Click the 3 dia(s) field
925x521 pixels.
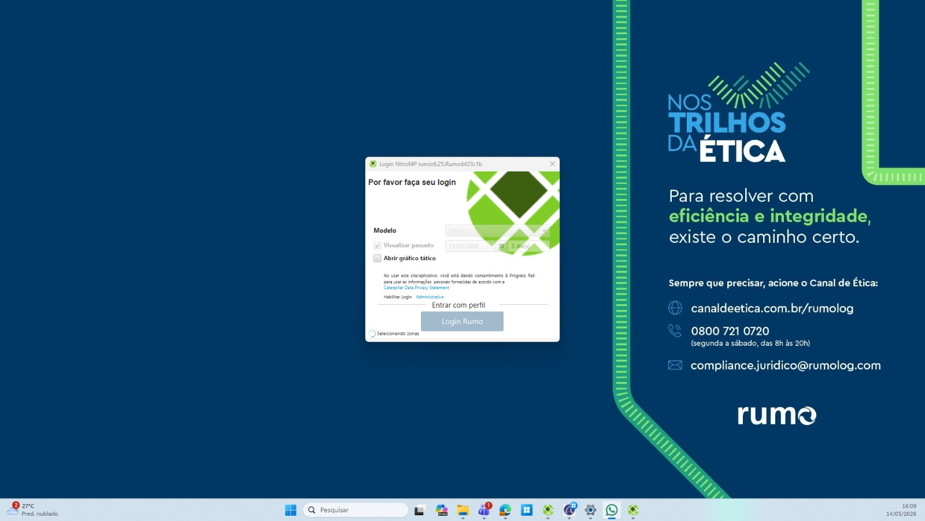coord(527,246)
